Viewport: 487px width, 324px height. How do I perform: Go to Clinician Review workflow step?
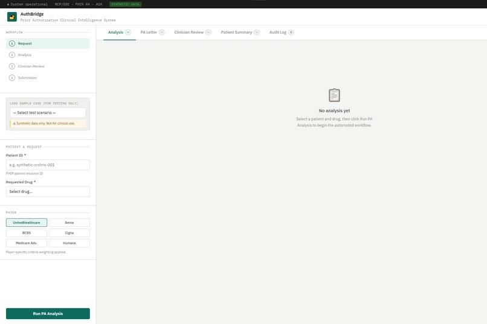coord(48,66)
